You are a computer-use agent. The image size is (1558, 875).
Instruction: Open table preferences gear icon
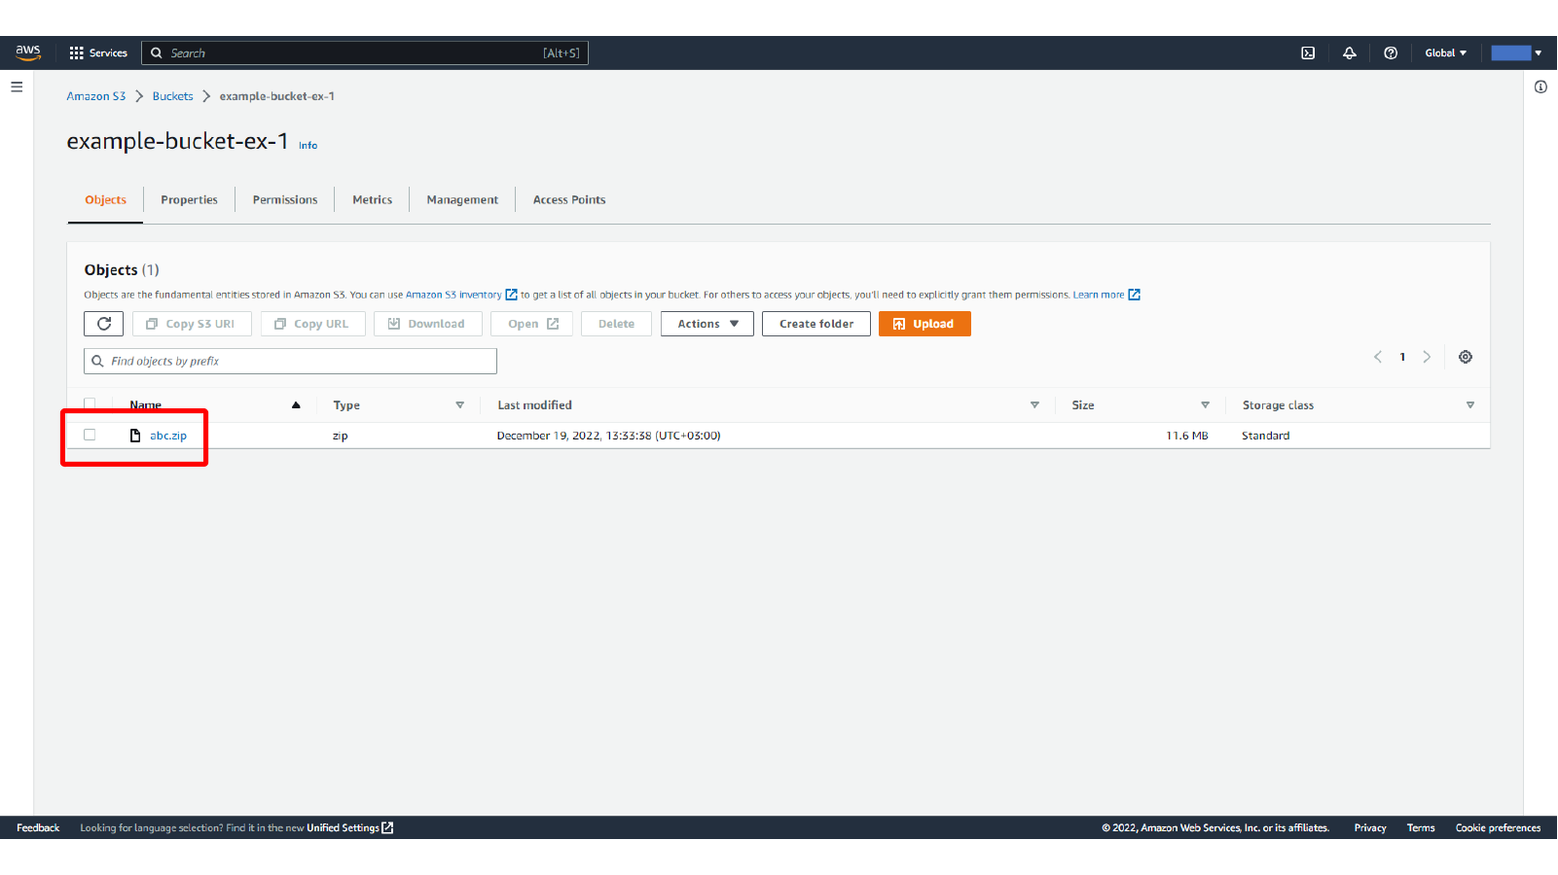pyautogui.click(x=1466, y=357)
